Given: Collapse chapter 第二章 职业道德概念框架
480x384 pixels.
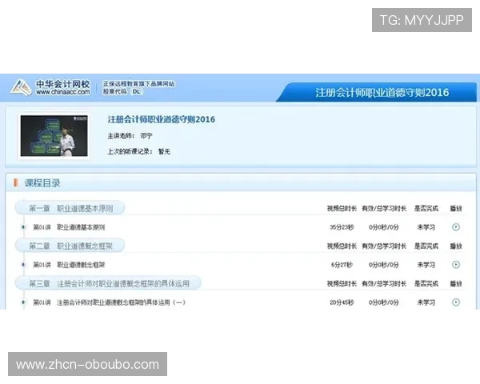Looking at the screenshot, I should [x=70, y=246].
